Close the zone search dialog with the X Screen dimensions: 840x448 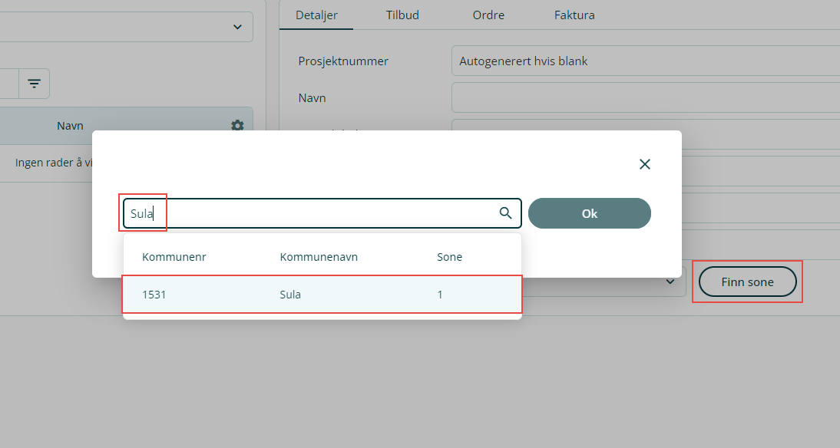pyautogui.click(x=645, y=164)
